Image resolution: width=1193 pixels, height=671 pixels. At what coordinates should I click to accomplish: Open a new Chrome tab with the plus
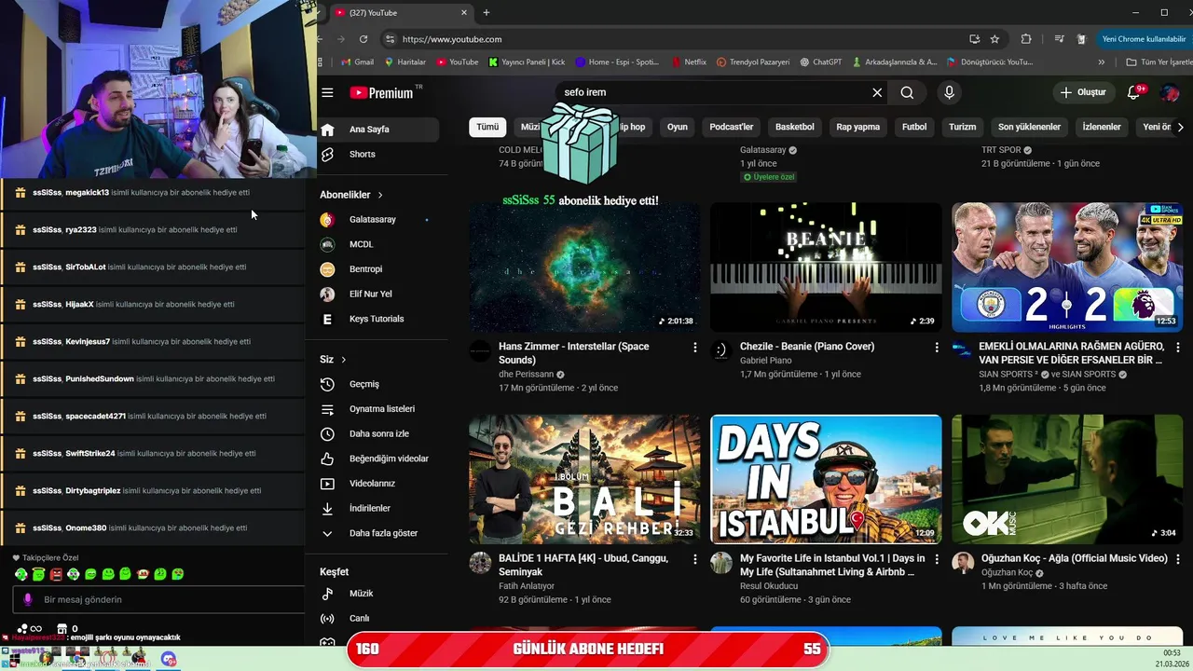(486, 13)
